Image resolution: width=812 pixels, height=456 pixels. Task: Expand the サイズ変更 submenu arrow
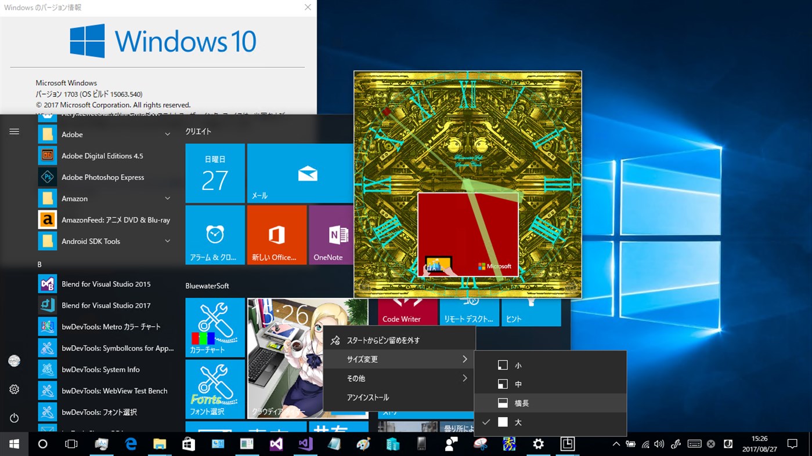465,359
